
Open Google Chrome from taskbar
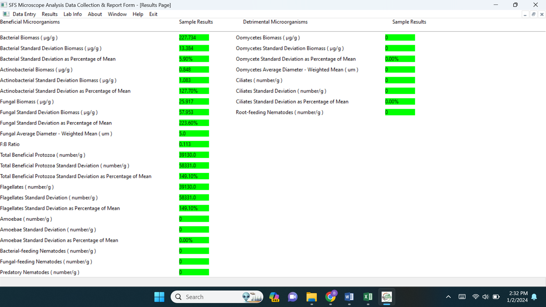click(330, 297)
